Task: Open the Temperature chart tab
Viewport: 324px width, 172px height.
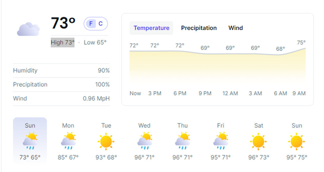Action: [x=151, y=28]
